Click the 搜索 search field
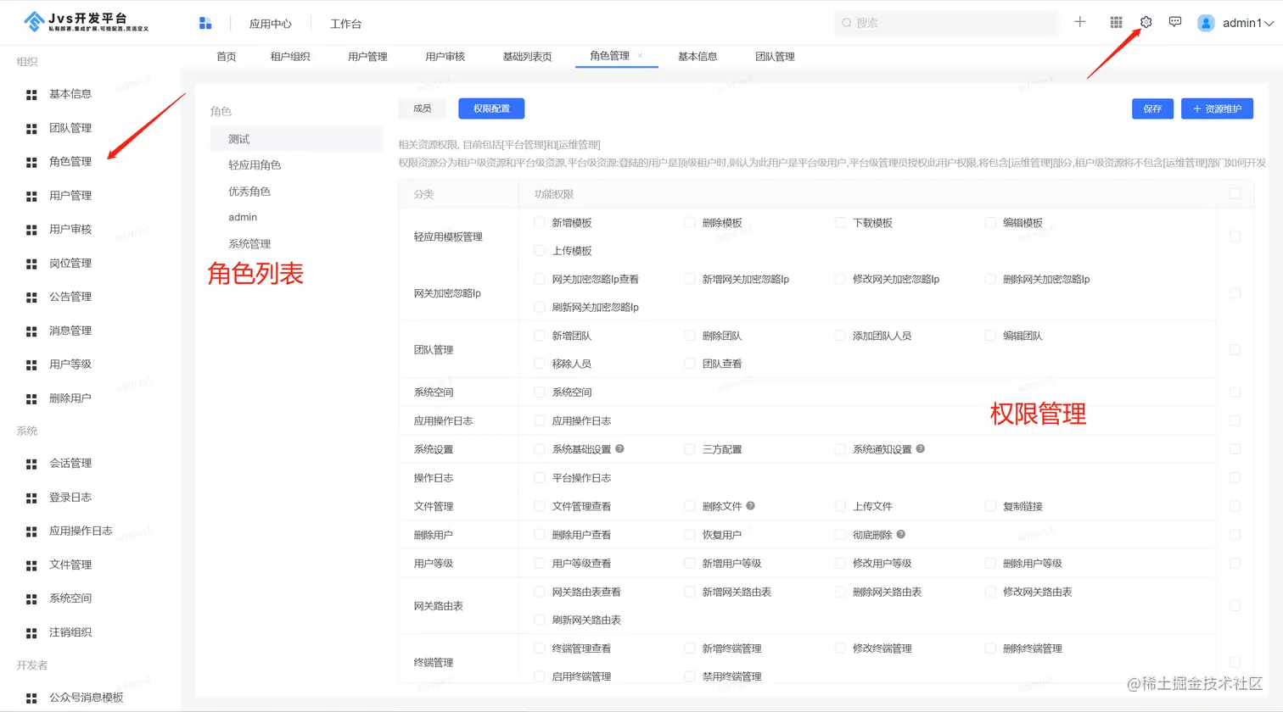 (x=946, y=23)
